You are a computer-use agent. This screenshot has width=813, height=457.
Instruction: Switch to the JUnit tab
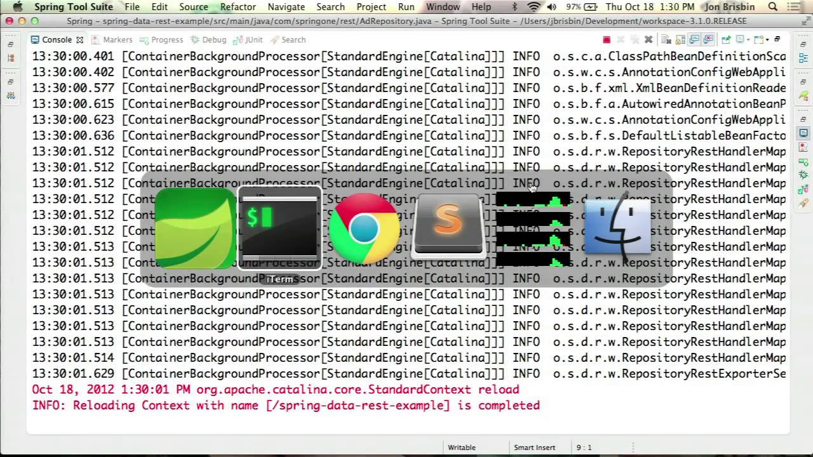coord(248,39)
